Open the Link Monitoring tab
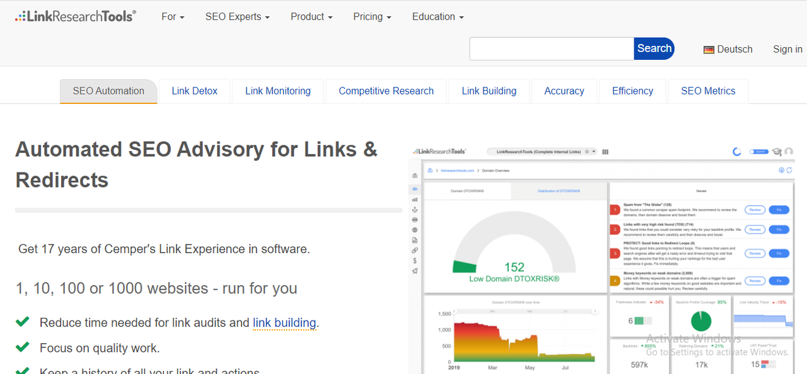This screenshot has height=374, width=807. [278, 91]
